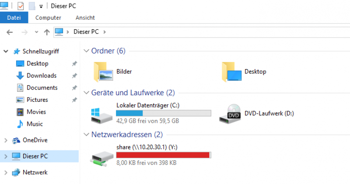The width and height of the screenshot is (350, 184).
Task: Go back with the left arrow button
Action: pos(10,32)
